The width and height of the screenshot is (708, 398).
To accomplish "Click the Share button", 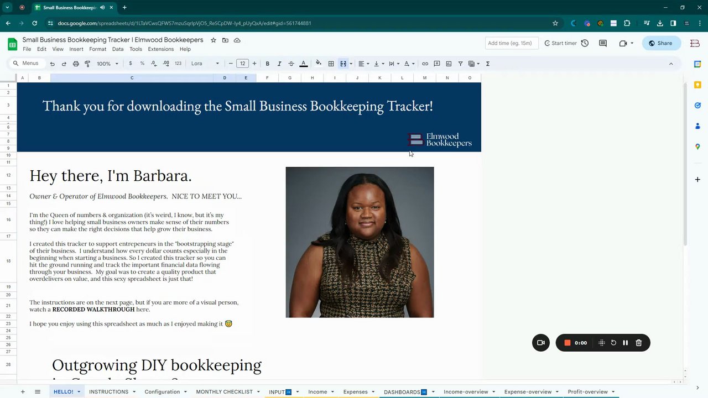I will pos(661,43).
